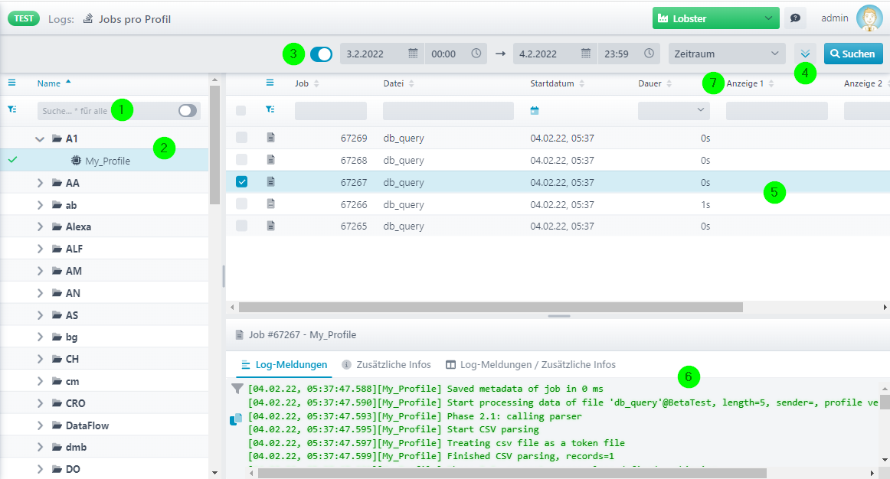The image size is (890, 479).
Task: Focus the Datei column filter field
Action: pyautogui.click(x=448, y=110)
